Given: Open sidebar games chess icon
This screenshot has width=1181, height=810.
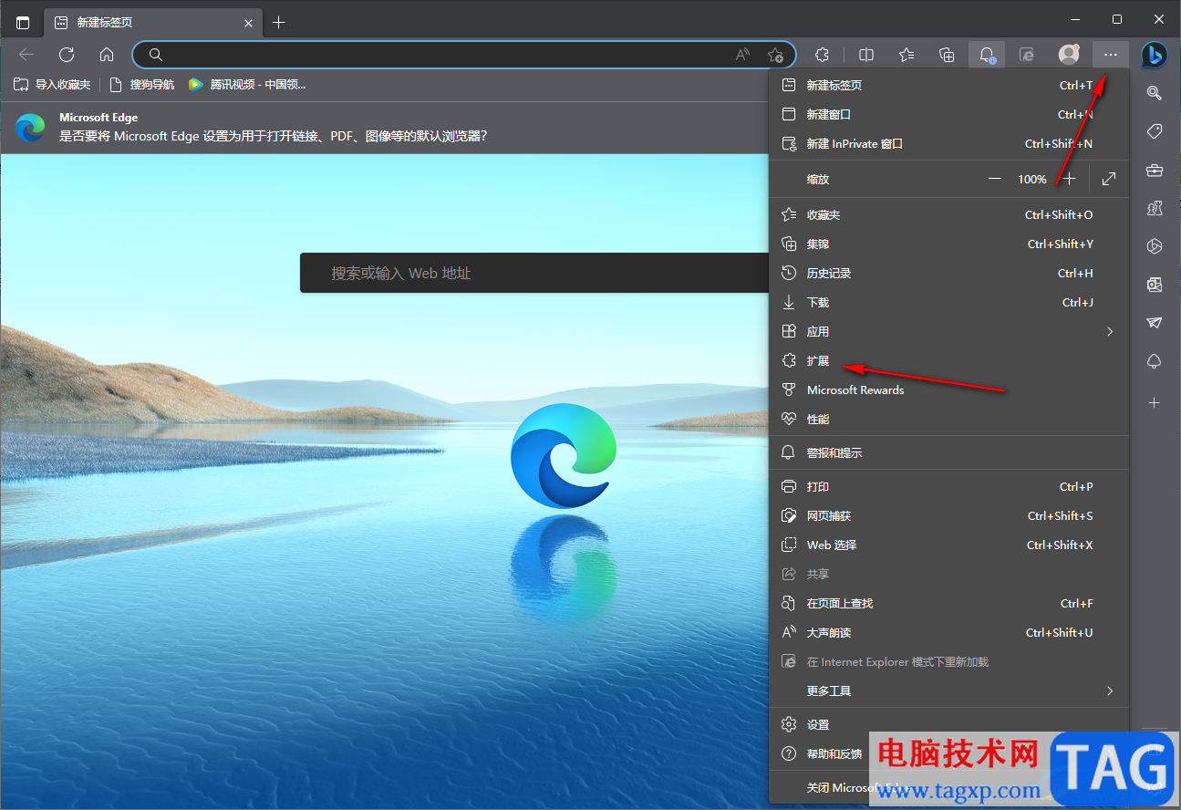Looking at the screenshot, I should [1154, 209].
